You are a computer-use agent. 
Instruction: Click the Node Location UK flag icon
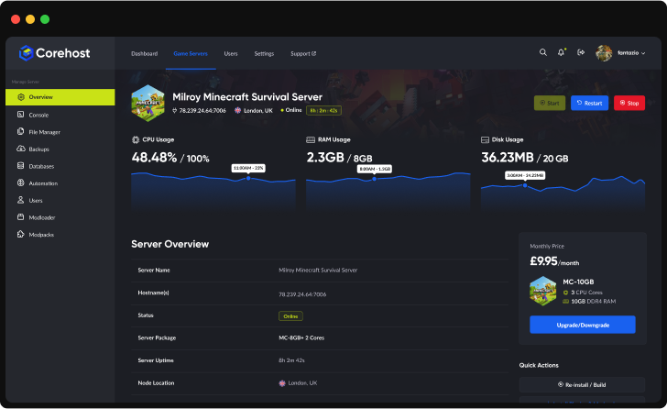click(282, 383)
